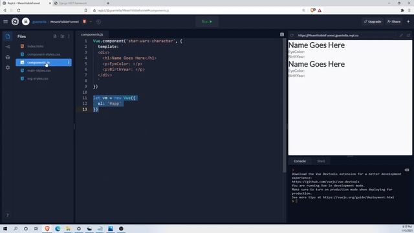Open the user avatar profile
414x233 pixels.
[x=26, y=21]
